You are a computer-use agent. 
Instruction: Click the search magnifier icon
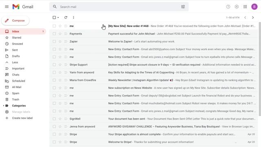55,7
